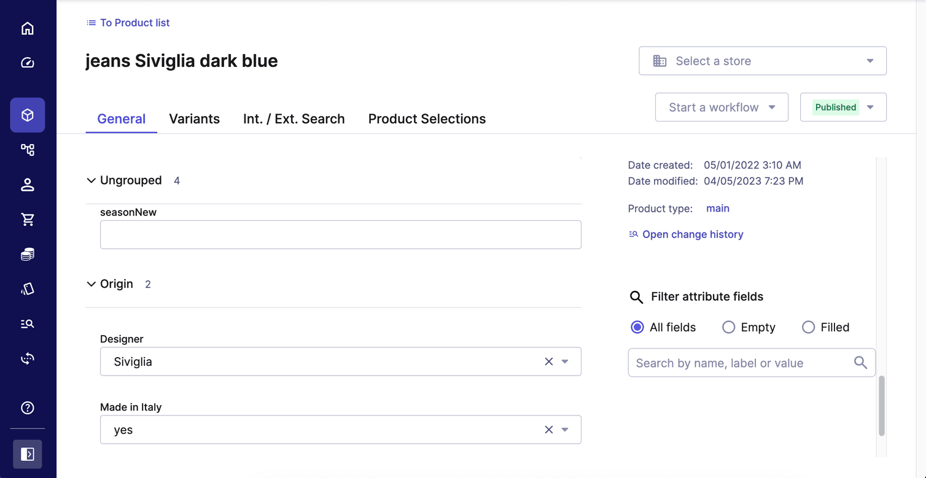Navigate back with To Product list link
926x478 pixels.
tap(128, 23)
